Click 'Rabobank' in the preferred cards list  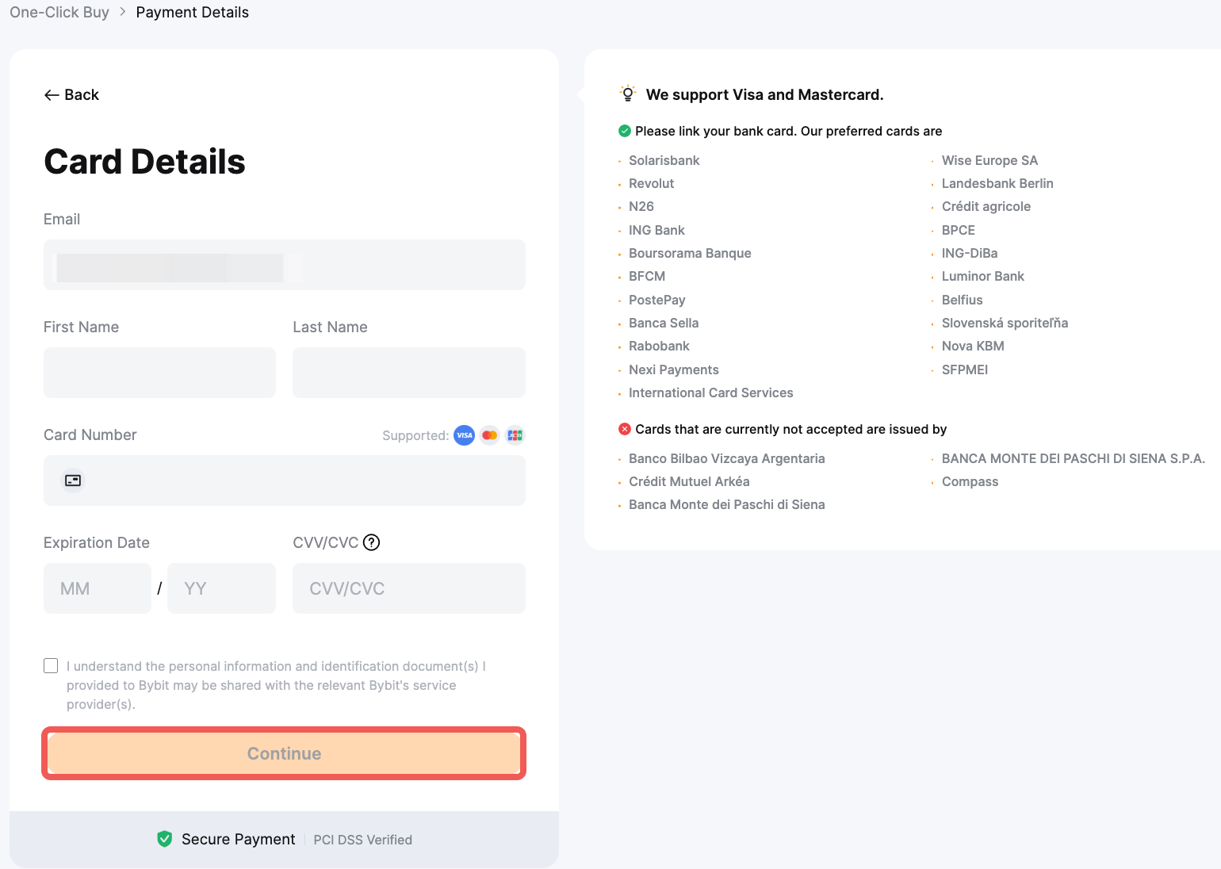660,346
